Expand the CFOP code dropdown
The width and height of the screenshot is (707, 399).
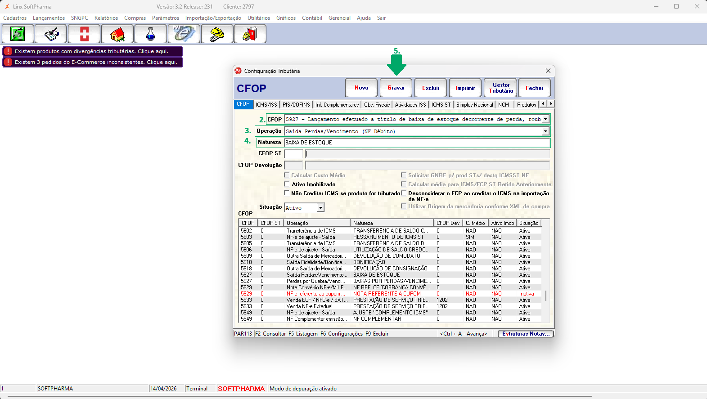(x=545, y=119)
